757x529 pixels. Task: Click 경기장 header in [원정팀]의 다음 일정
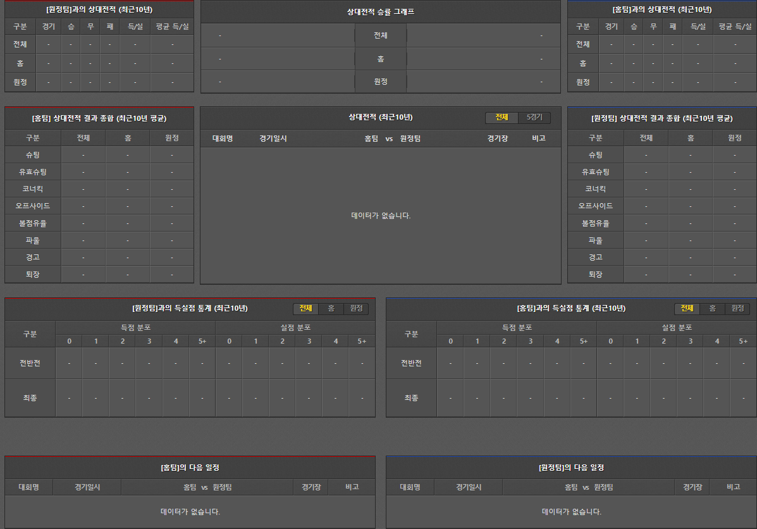point(692,487)
